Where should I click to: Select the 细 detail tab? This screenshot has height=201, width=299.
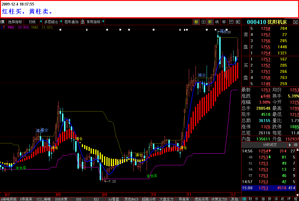coord(244,199)
